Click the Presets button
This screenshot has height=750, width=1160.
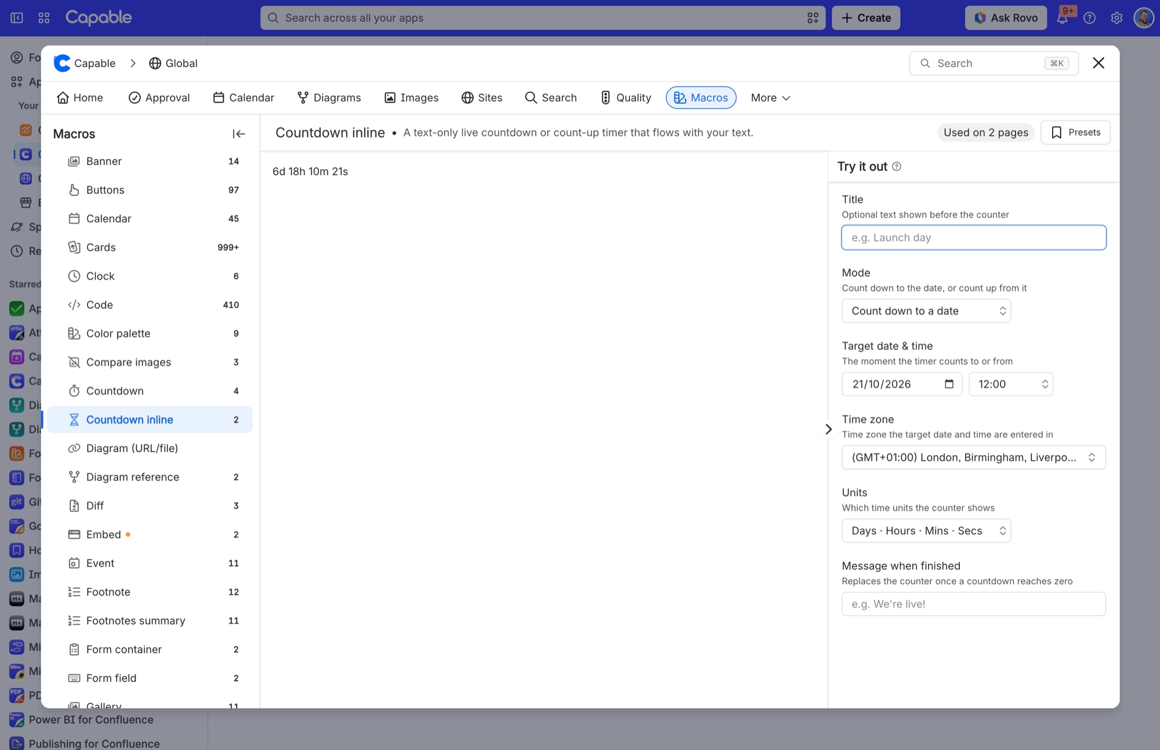[1075, 133]
